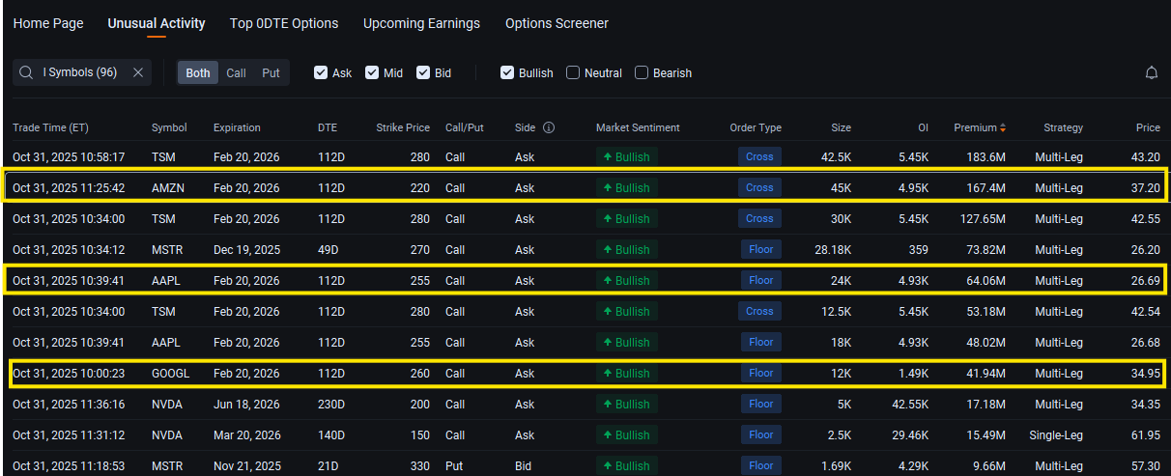
Task: Click the Mar 20, 2026 expiration cell
Action: (247, 435)
